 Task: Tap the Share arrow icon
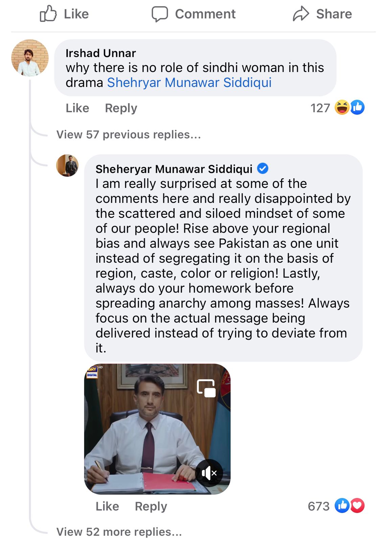point(301,14)
